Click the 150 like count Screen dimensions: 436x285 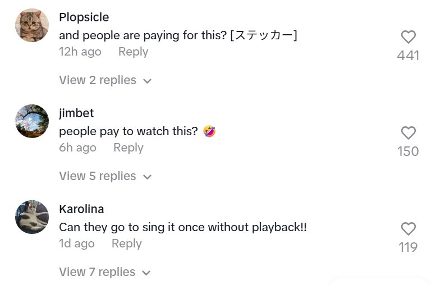(x=408, y=151)
